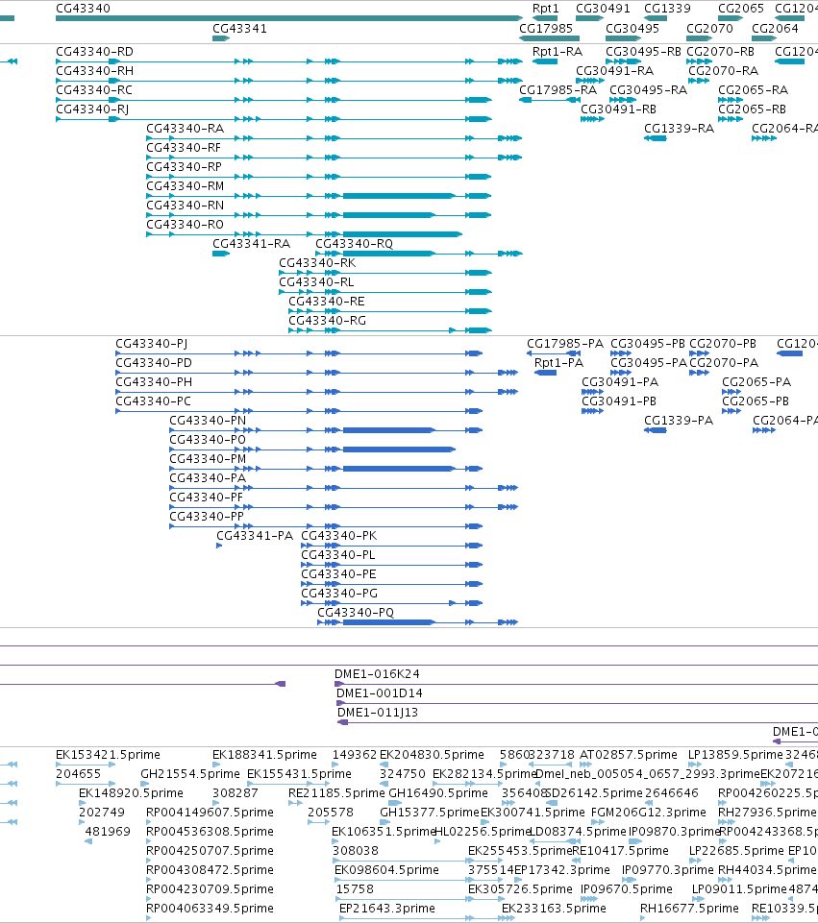This screenshot has width=818, height=923.
Task: Click the CG2070 gene label
Action: pos(709,28)
